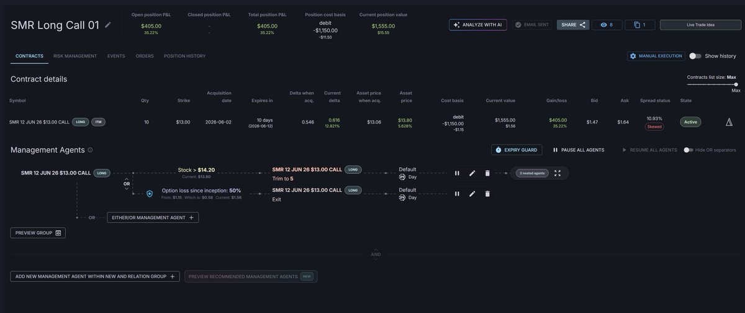745x313 pixels.
Task: Click the ITM badge in contract row
Action: coord(99,122)
